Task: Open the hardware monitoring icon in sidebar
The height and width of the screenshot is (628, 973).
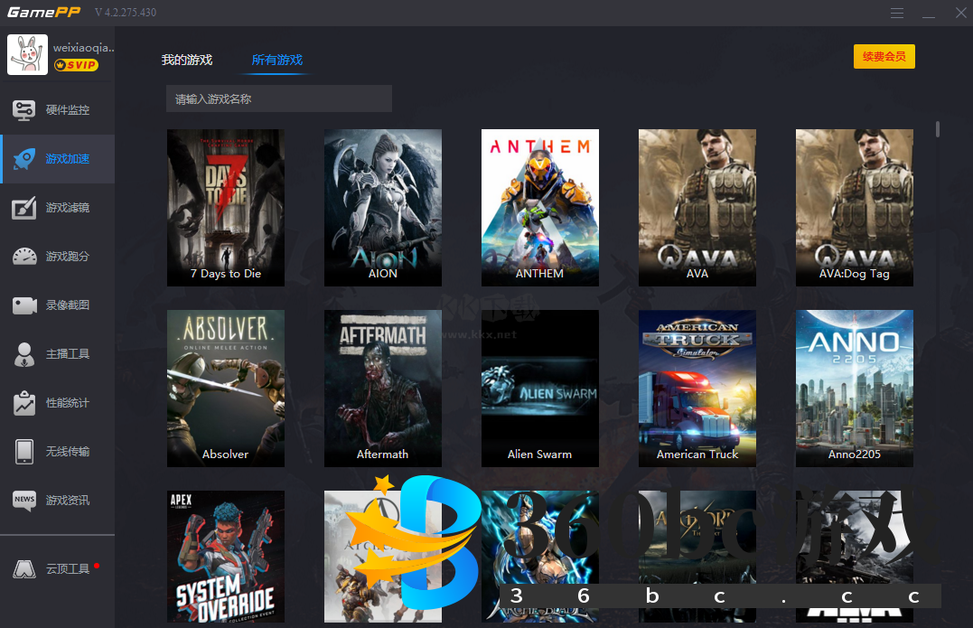Action: [x=24, y=110]
